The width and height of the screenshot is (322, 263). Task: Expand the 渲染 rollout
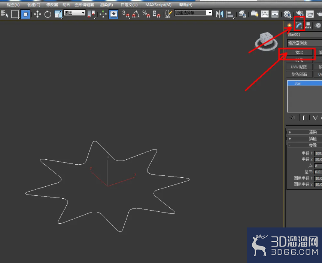click(304, 132)
